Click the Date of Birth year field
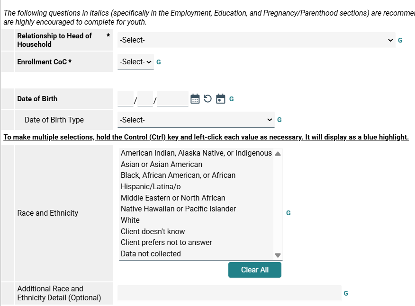This screenshot has height=306, width=415. coord(172,99)
